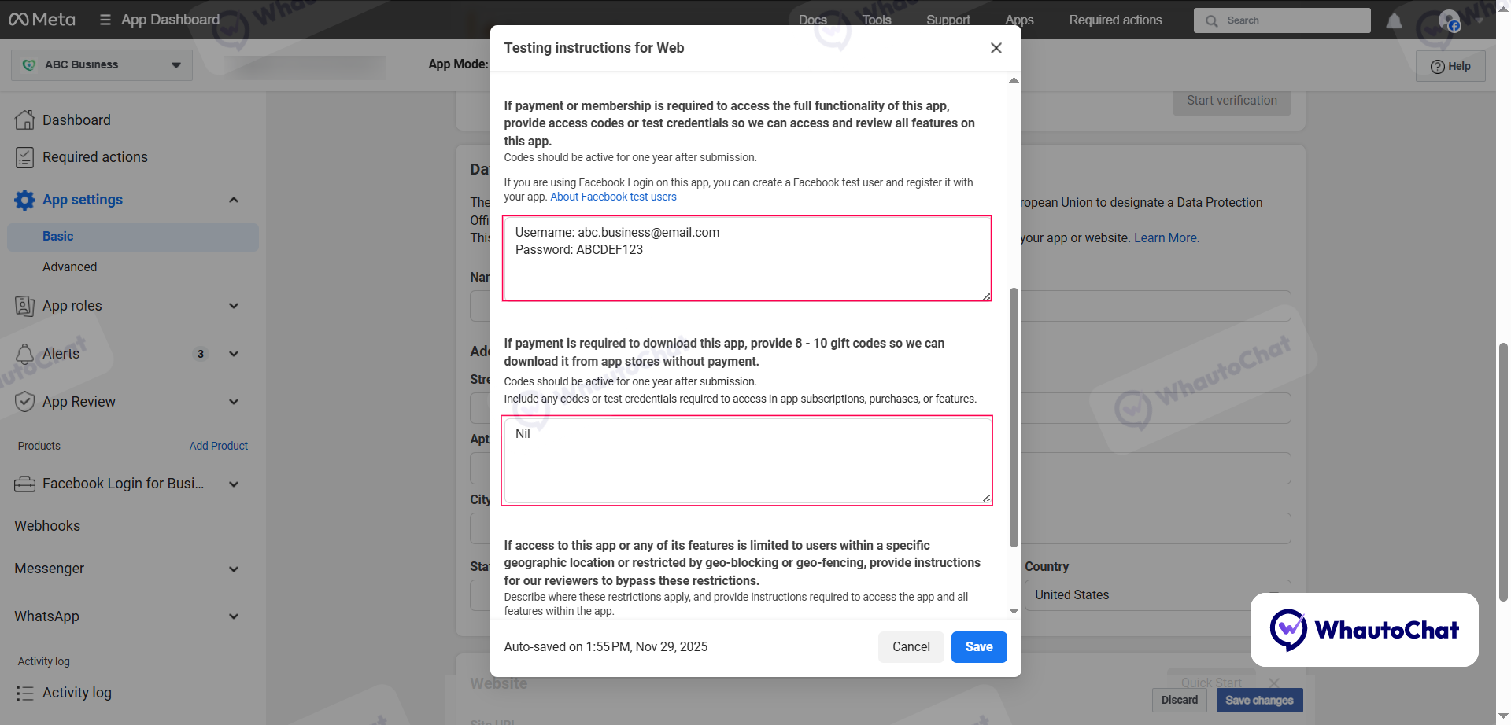The image size is (1511, 725).
Task: Click the Dashboard home icon
Action: point(25,120)
